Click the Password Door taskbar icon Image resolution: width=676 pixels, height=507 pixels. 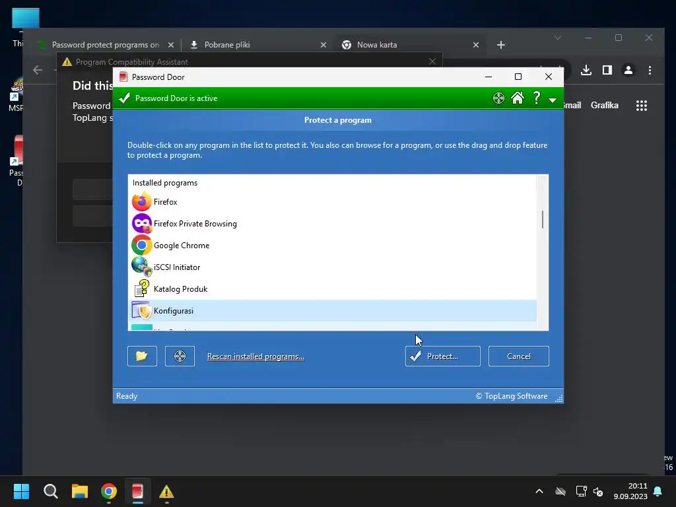(137, 491)
